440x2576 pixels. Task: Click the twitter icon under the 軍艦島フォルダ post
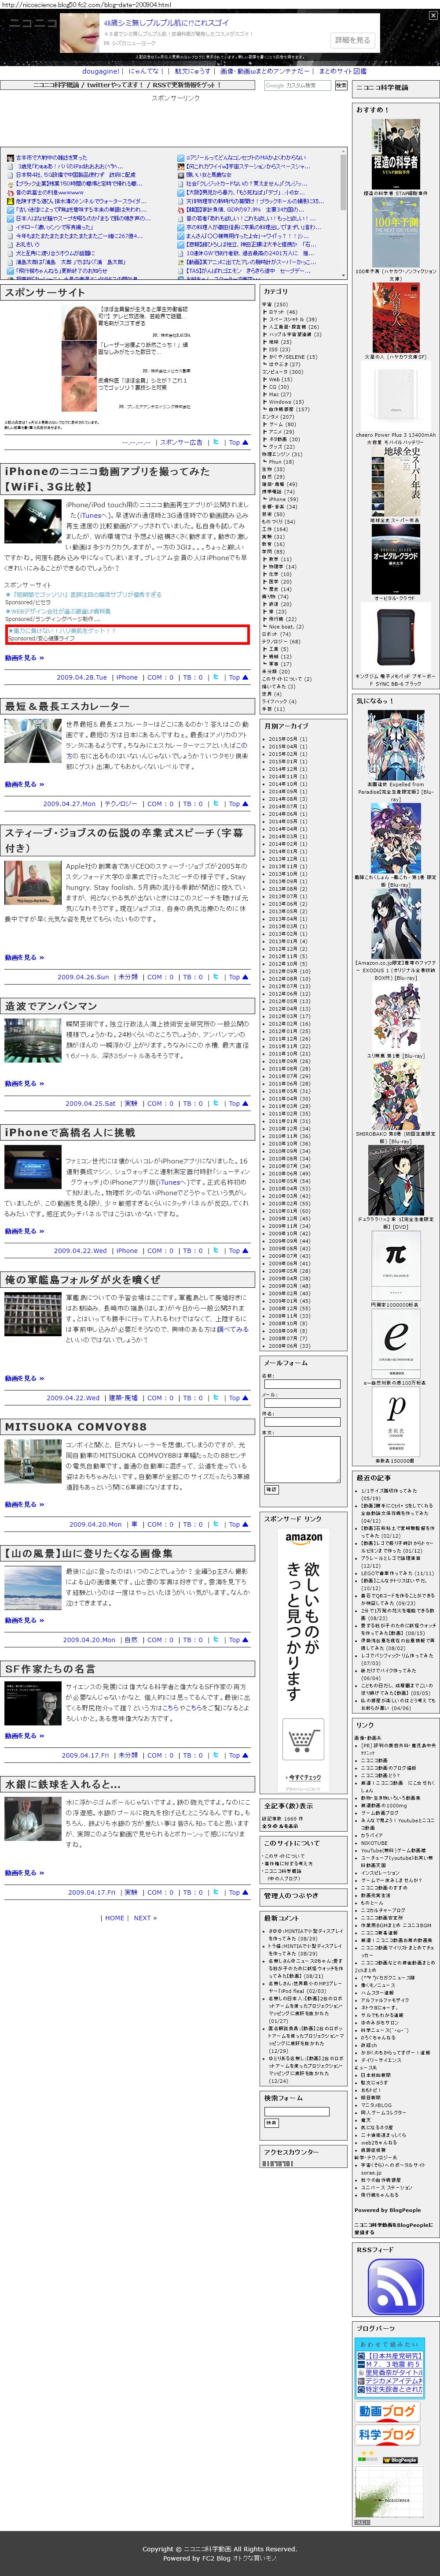pos(216,1398)
